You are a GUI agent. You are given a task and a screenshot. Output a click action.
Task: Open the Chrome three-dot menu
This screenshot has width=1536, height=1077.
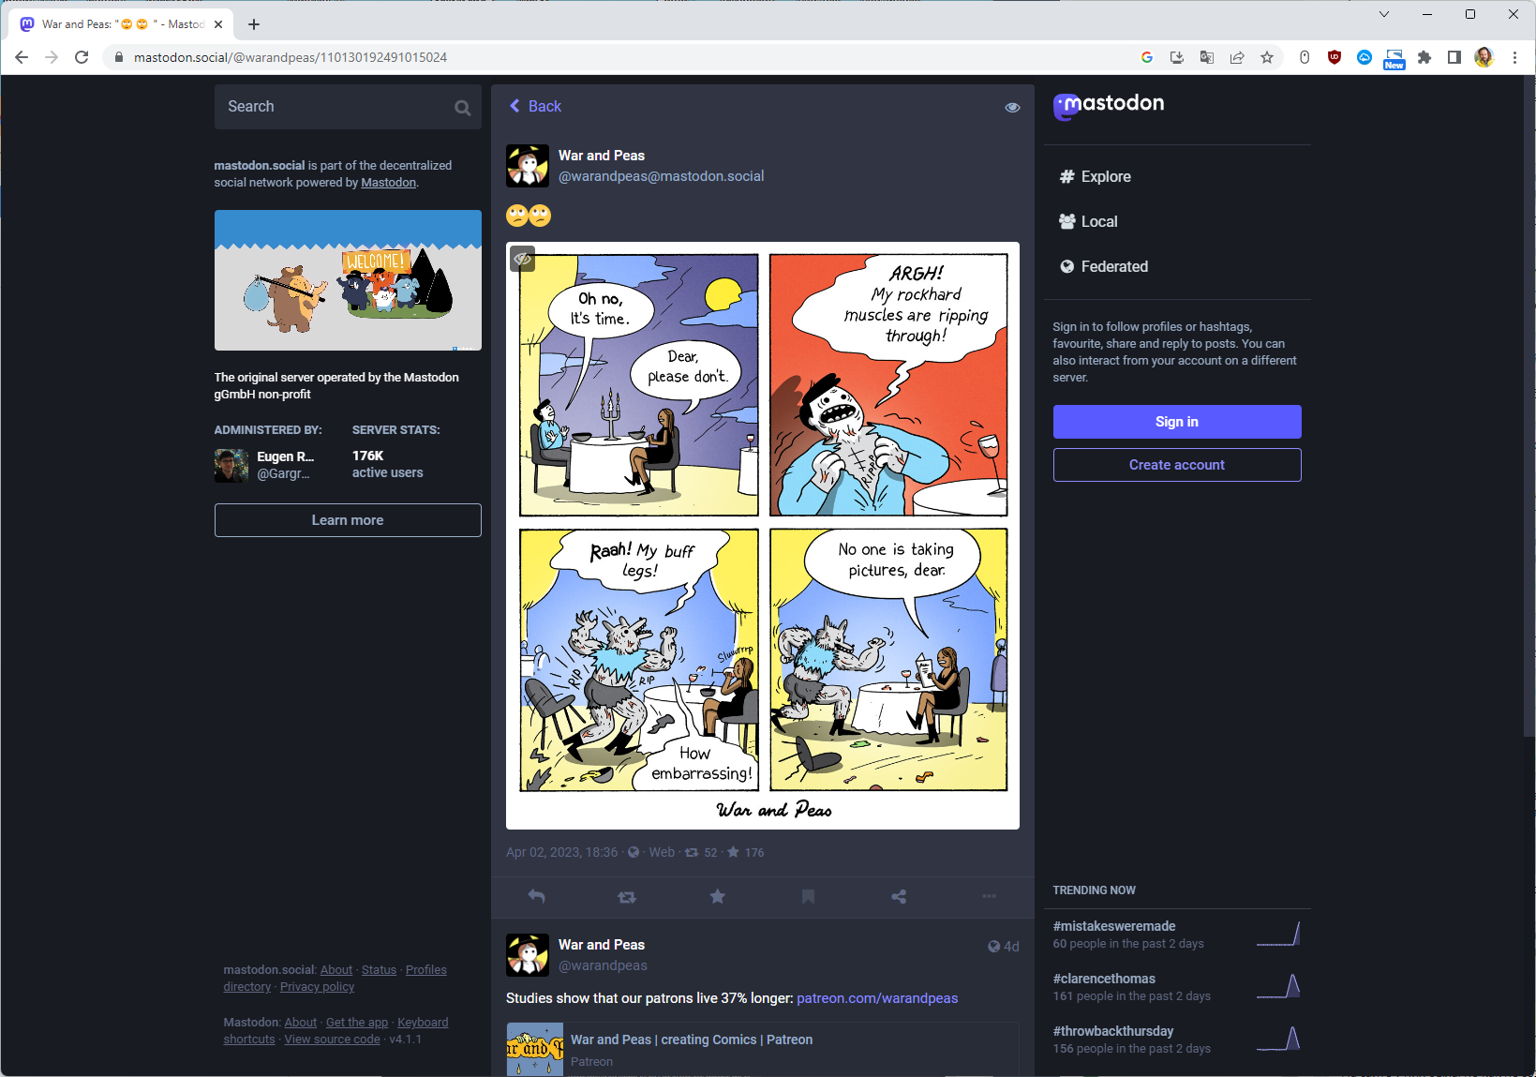[x=1514, y=57]
